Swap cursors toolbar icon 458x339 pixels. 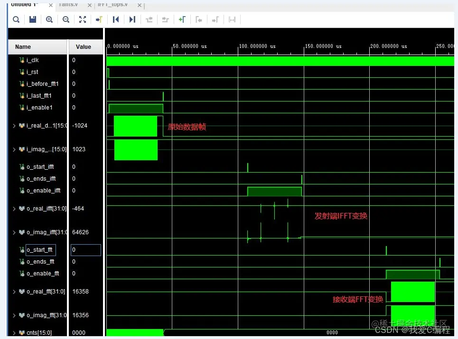tap(232, 19)
